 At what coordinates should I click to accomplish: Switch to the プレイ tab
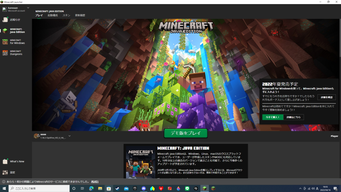click(x=39, y=15)
